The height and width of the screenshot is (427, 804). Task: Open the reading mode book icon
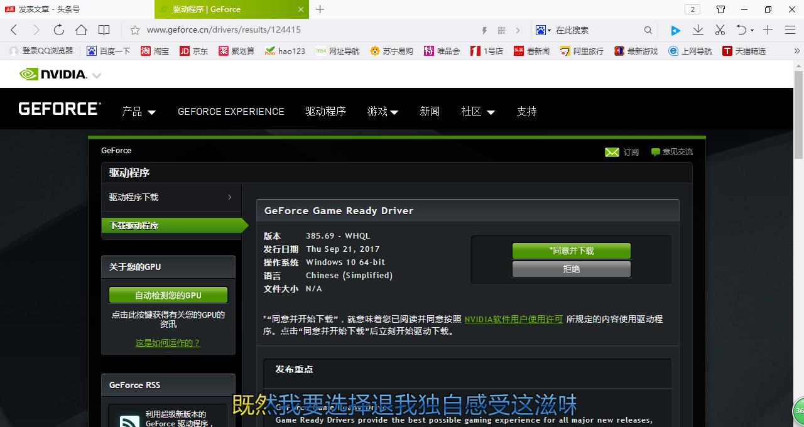[104, 30]
